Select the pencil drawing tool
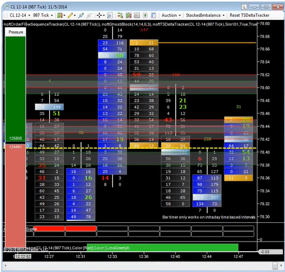The height and width of the screenshot is (272, 285). pos(70,15)
